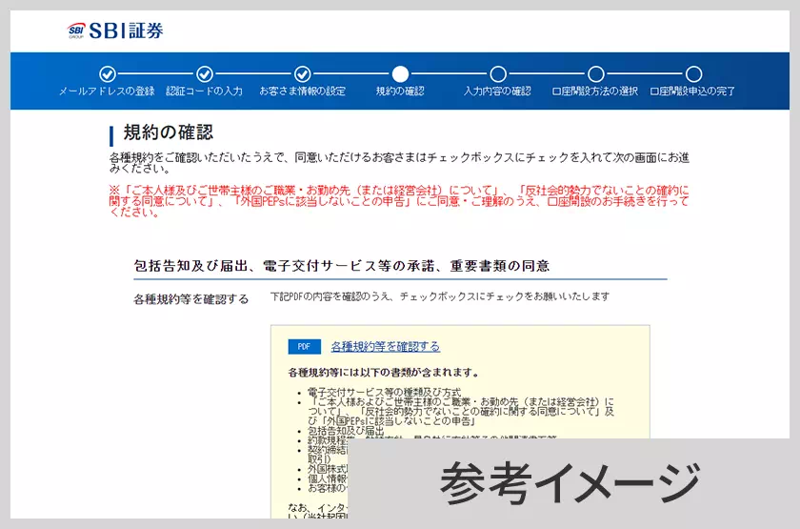Click the filled circle for 規約の確認 step
This screenshot has width=800, height=529.
[x=400, y=74]
